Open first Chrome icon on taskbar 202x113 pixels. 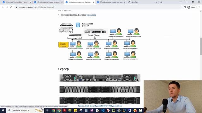53,110
